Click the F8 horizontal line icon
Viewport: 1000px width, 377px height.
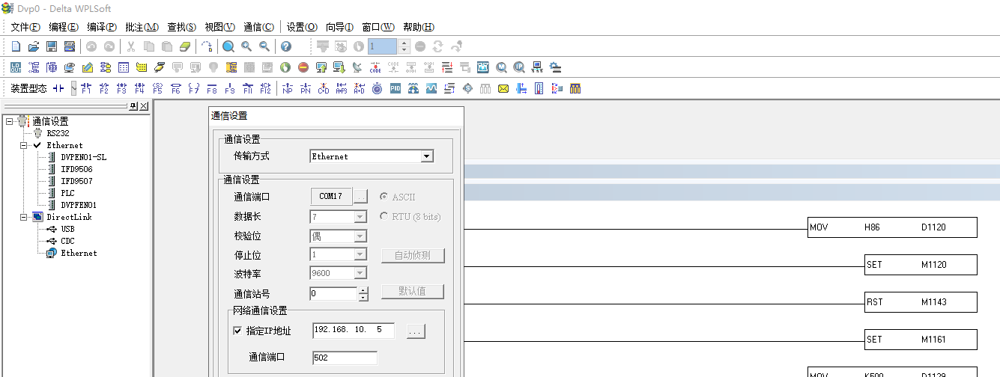tap(211, 88)
